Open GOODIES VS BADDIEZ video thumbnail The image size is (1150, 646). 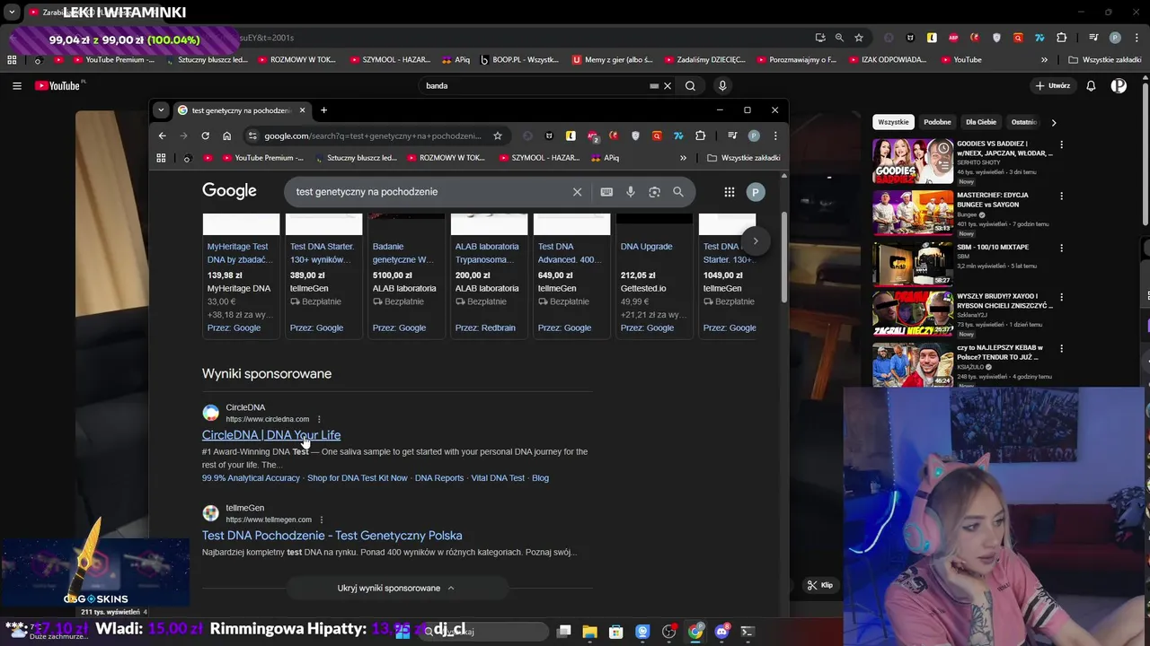[x=913, y=161]
